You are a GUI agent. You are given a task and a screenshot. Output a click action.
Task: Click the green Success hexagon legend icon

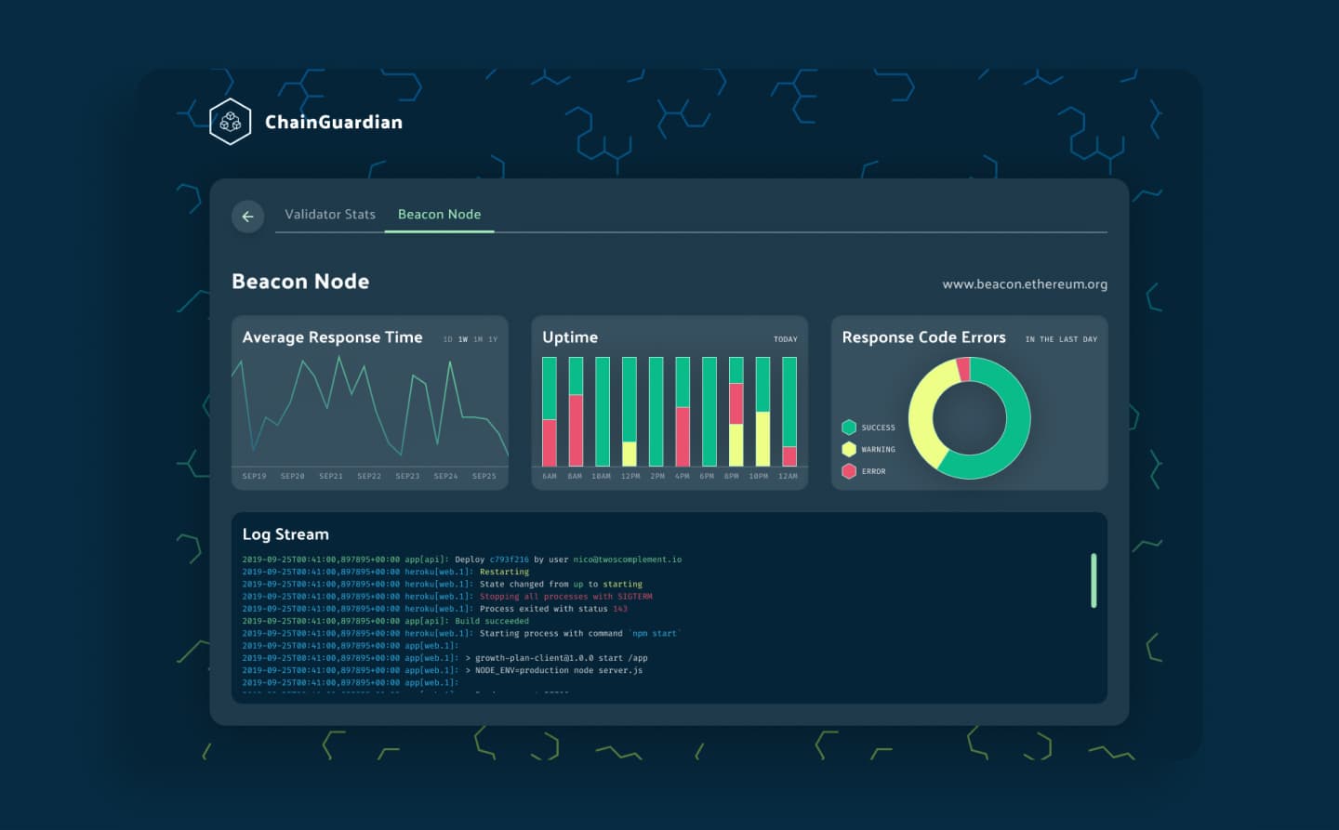(849, 428)
